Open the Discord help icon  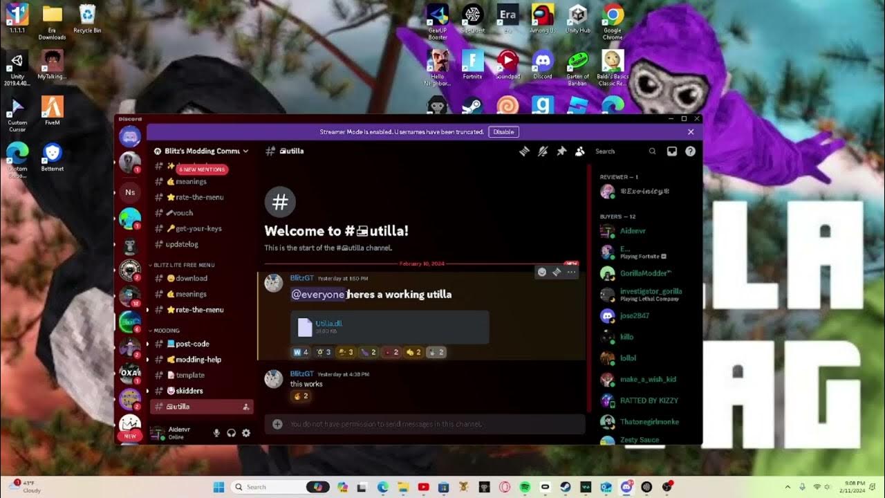tap(690, 151)
